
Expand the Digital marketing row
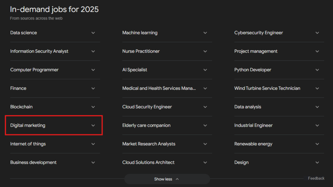54,125
